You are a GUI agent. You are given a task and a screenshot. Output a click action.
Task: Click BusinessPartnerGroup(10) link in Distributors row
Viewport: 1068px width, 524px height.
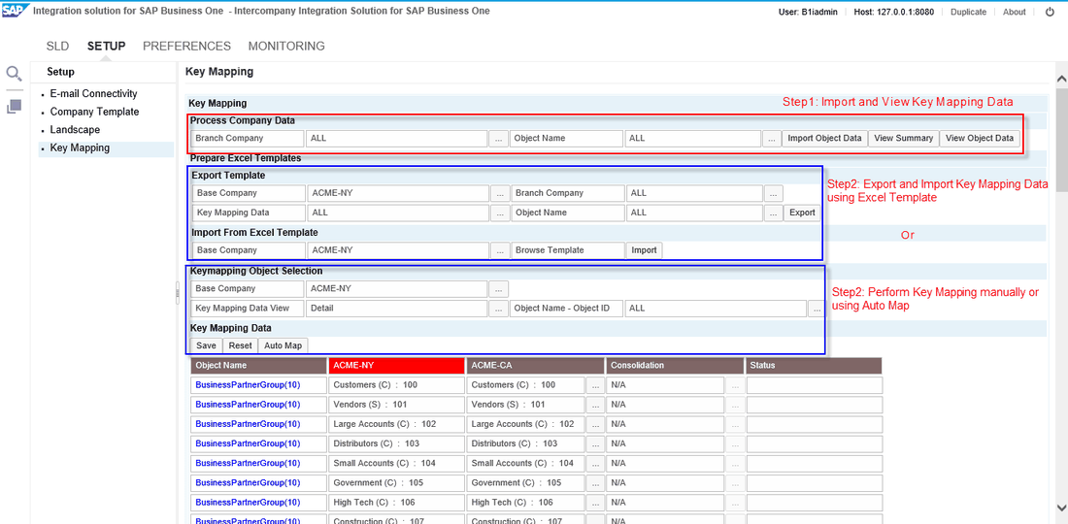[248, 443]
